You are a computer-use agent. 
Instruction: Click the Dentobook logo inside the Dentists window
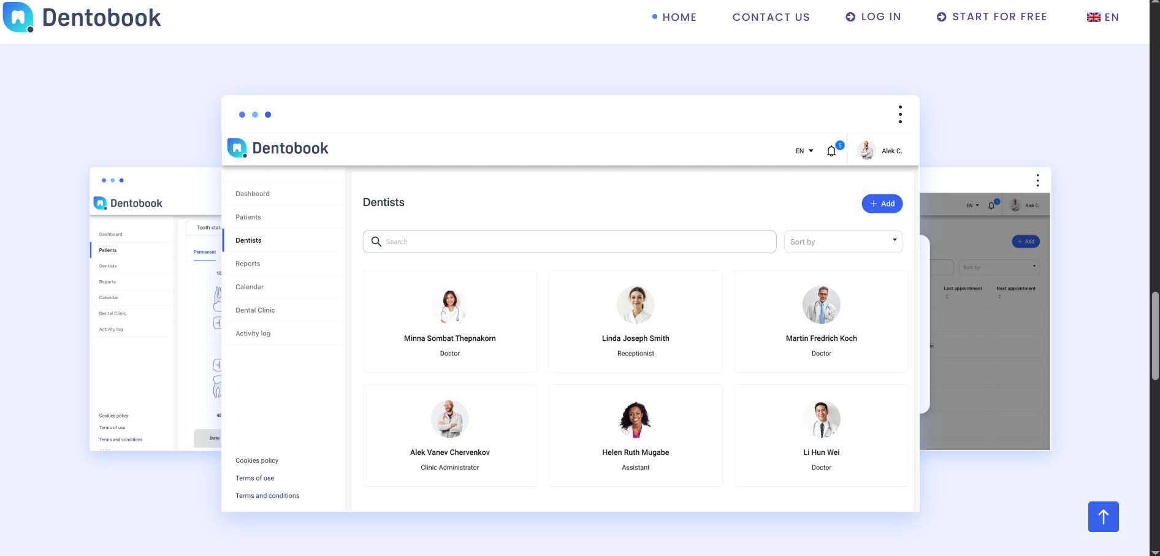click(278, 148)
